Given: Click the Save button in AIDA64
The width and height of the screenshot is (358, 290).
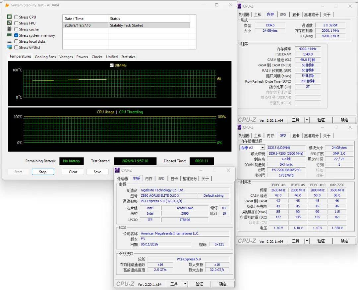Looking at the screenshot, I should point(97,172).
